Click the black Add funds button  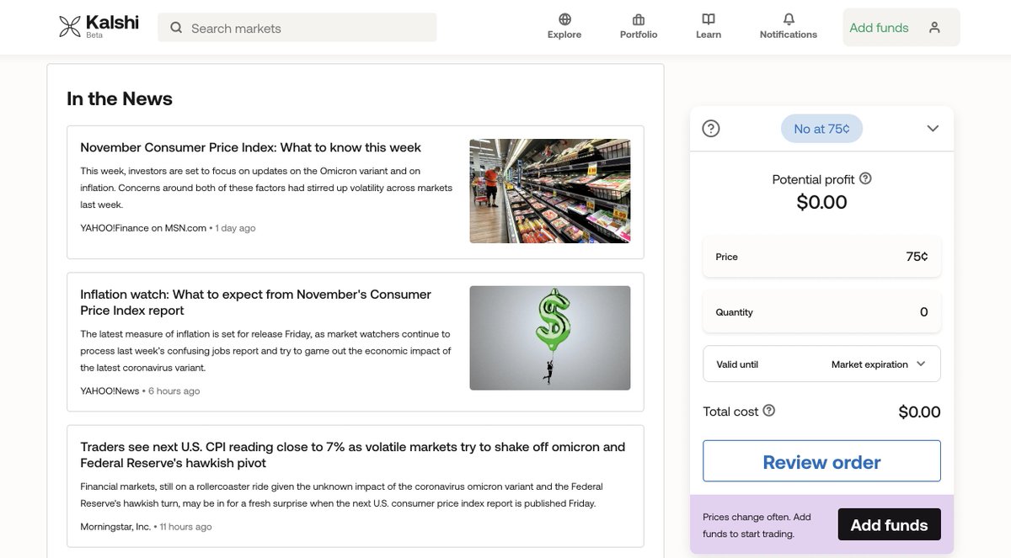pos(889,525)
